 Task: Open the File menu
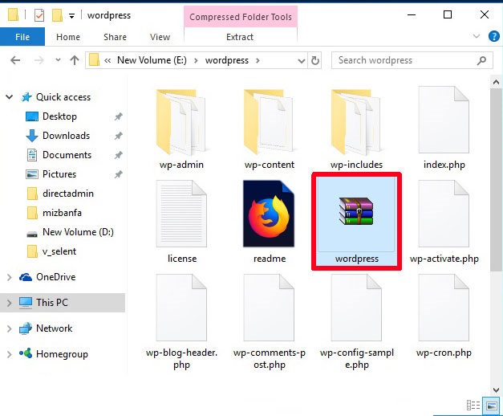(x=22, y=37)
